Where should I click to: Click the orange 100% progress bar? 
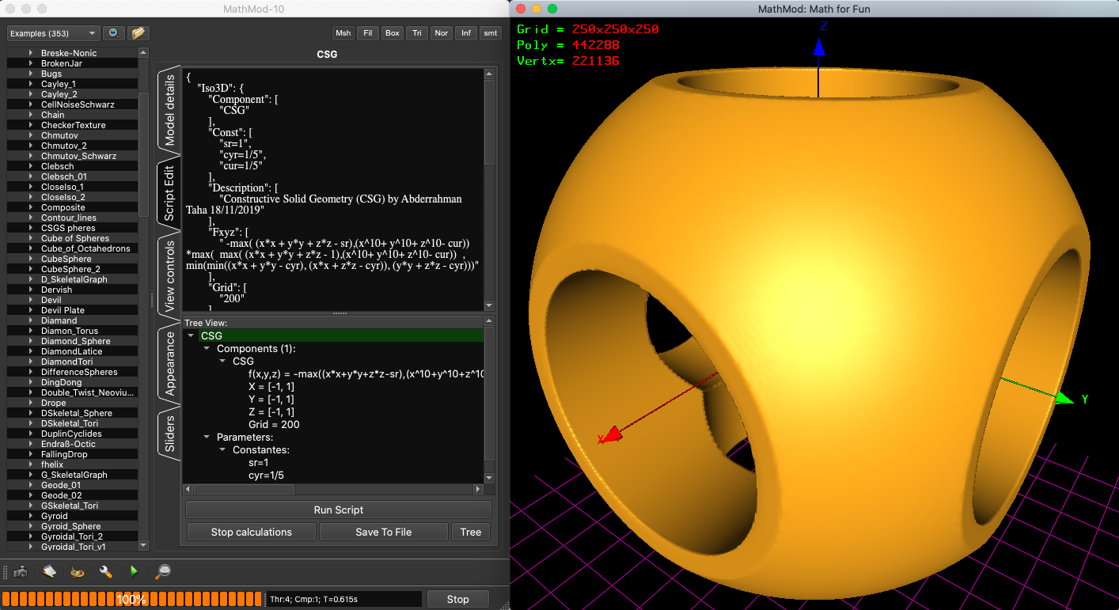131,599
